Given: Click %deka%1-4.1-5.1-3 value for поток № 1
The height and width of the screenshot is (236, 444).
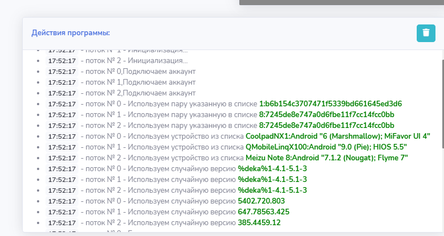Looking at the screenshot, I should pos(272,179).
